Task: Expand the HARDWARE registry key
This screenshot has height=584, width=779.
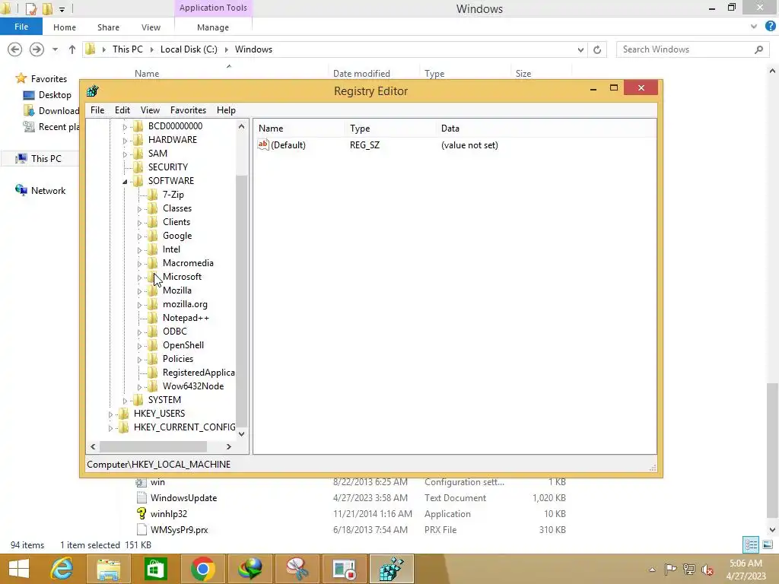Action: [126, 141]
